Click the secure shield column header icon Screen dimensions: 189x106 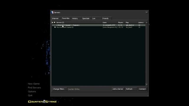(x=55, y=22)
